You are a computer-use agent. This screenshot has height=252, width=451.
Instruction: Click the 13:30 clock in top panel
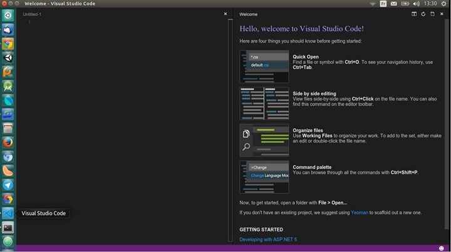click(x=430, y=4)
